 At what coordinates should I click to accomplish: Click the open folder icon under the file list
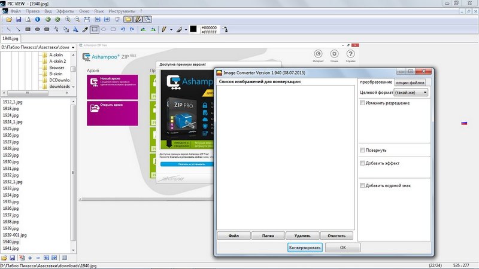pyautogui.click(x=4, y=258)
